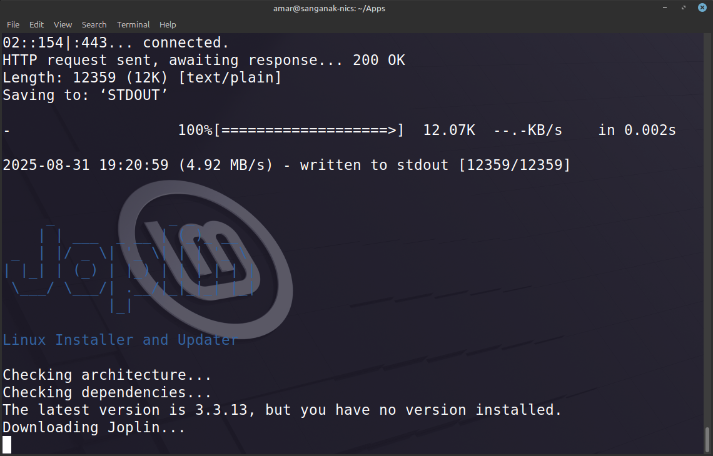Image resolution: width=713 pixels, height=456 pixels.
Task: Open the Search menu
Action: (x=94, y=24)
